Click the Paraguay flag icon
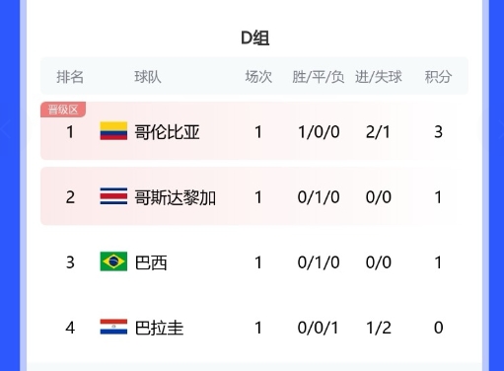 tap(113, 327)
